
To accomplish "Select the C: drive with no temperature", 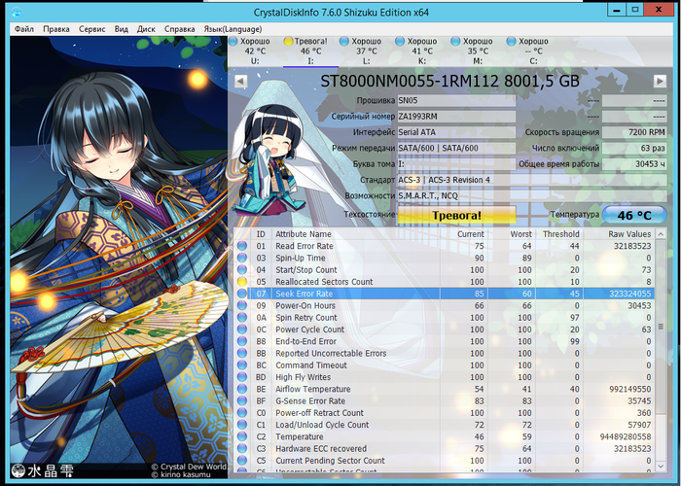I will click(x=510, y=43).
